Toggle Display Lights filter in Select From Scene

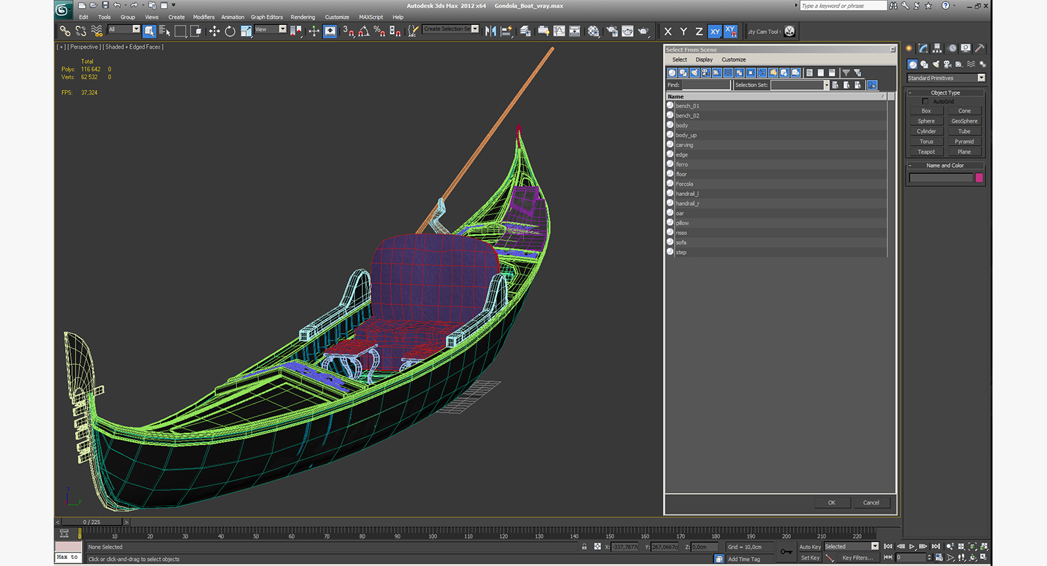pyautogui.click(x=695, y=72)
